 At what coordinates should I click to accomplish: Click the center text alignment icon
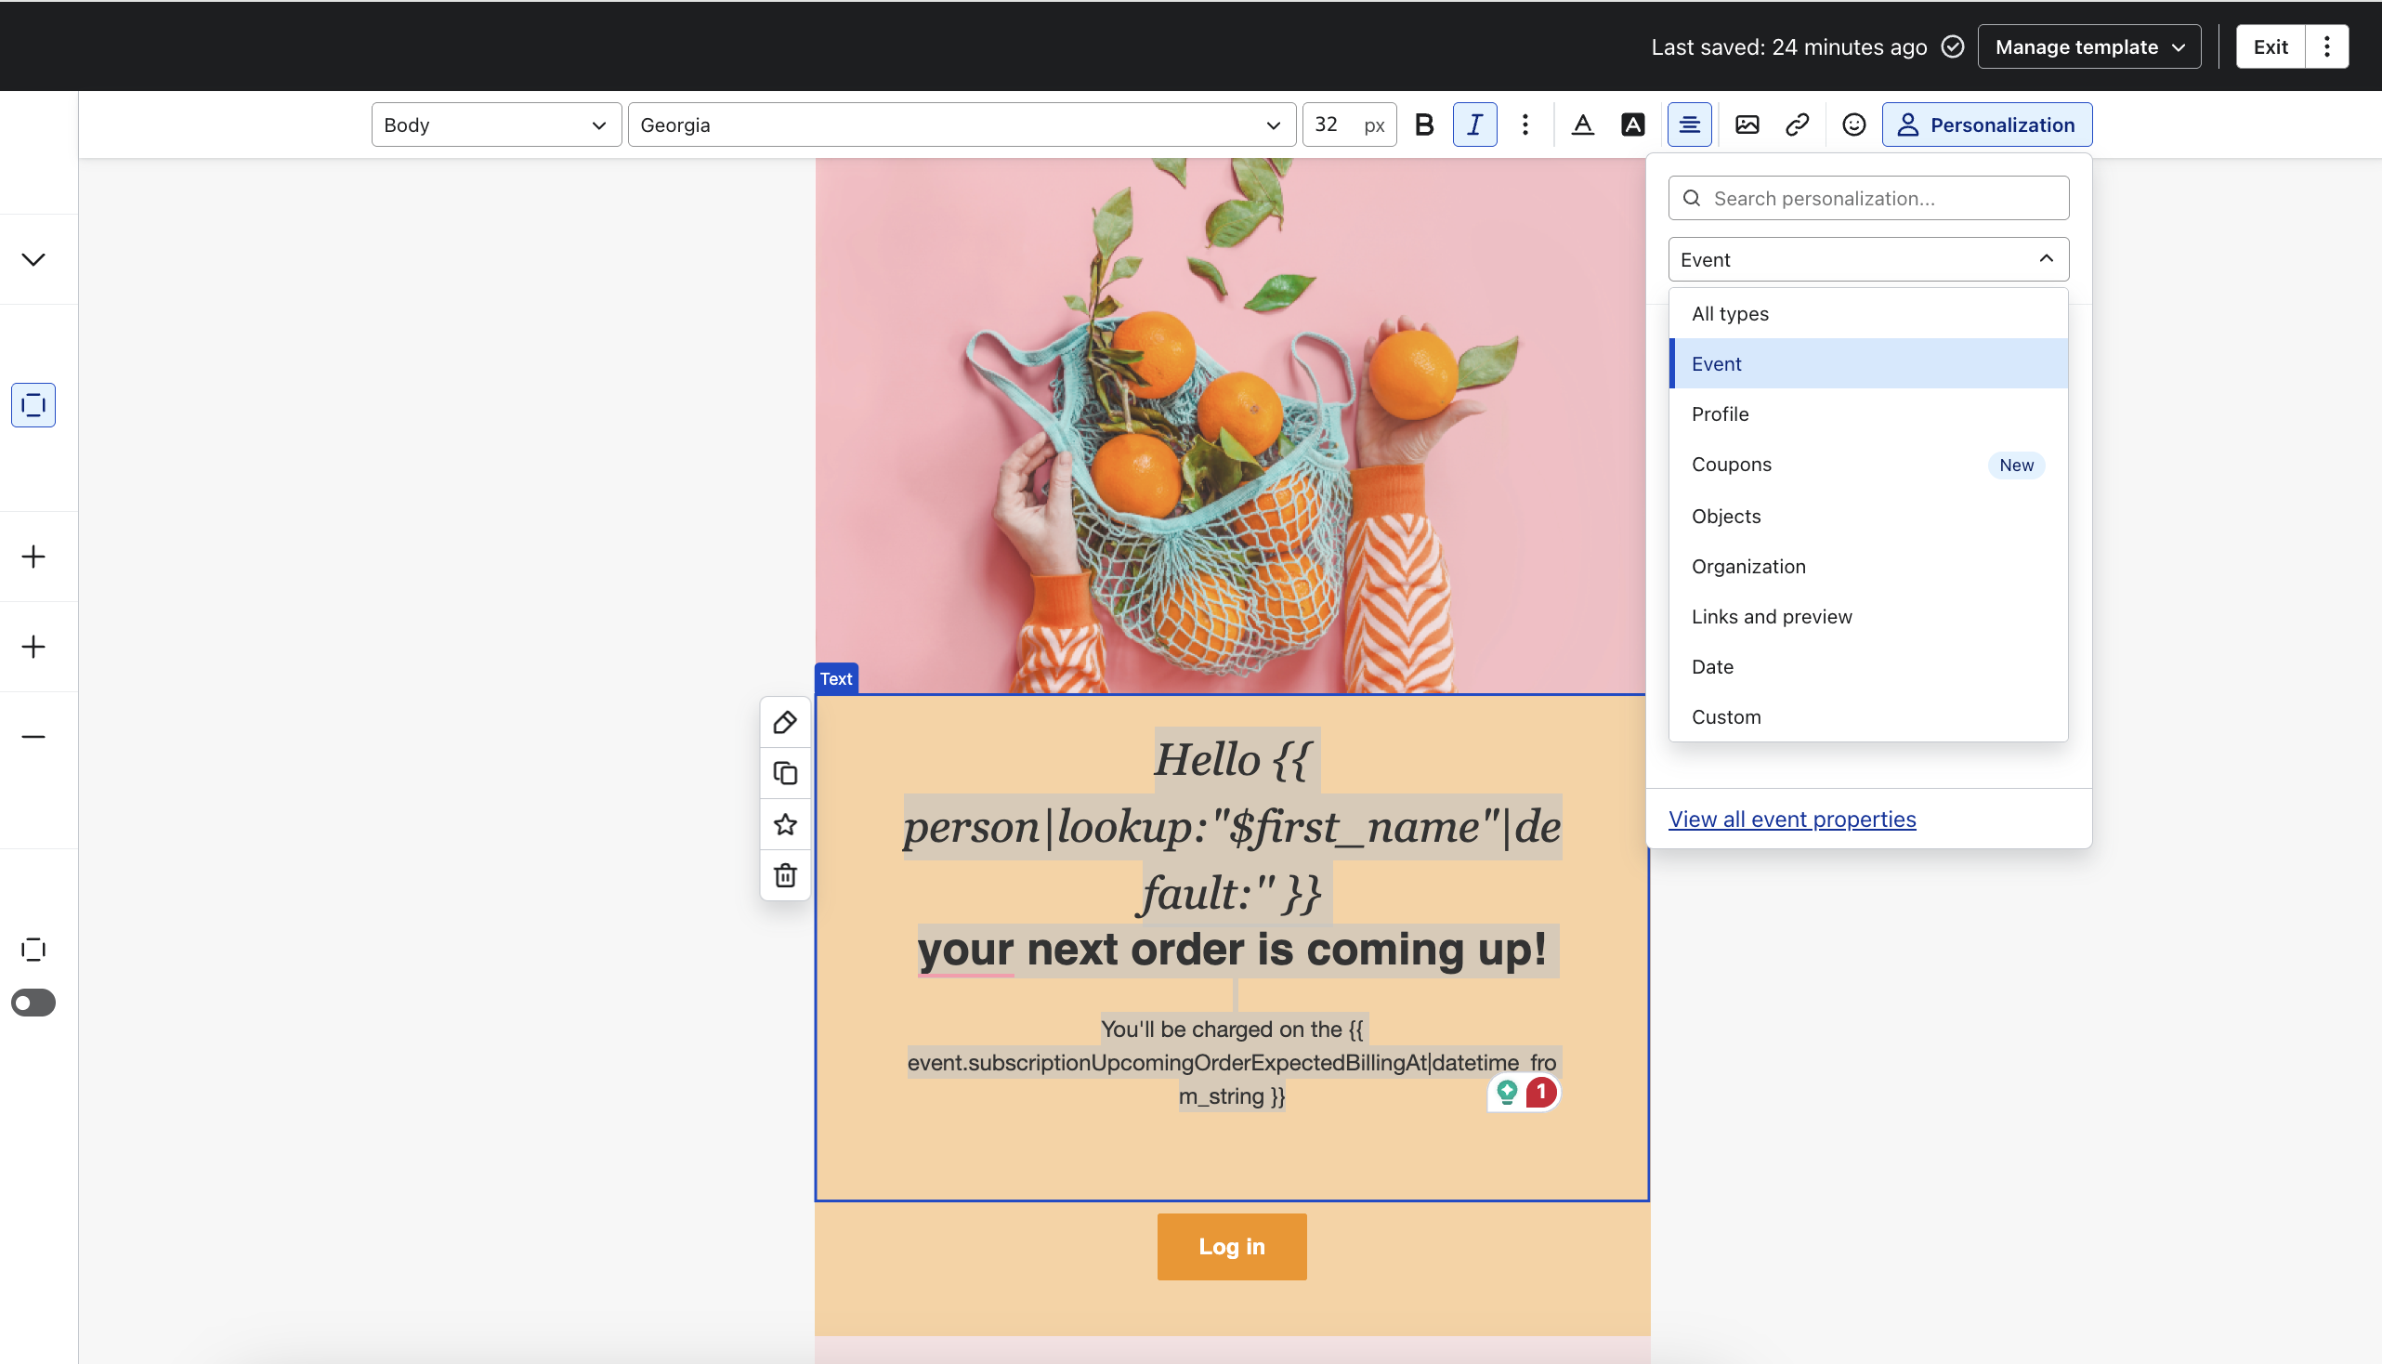click(1689, 125)
